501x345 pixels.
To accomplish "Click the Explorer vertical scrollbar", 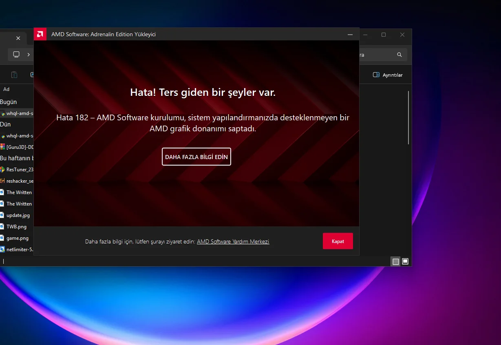I will [x=408, y=117].
